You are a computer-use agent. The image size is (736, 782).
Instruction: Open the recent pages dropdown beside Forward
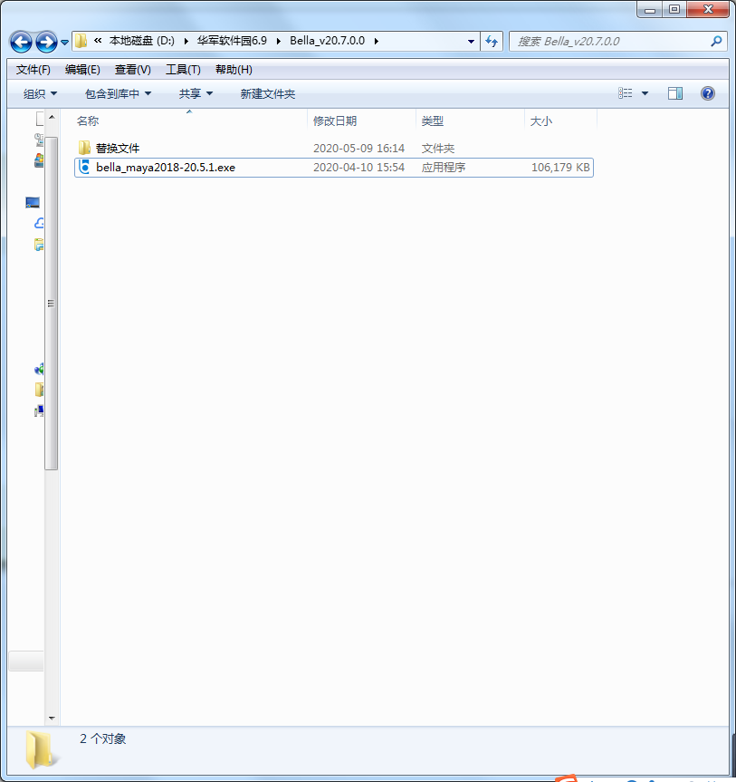click(x=65, y=43)
